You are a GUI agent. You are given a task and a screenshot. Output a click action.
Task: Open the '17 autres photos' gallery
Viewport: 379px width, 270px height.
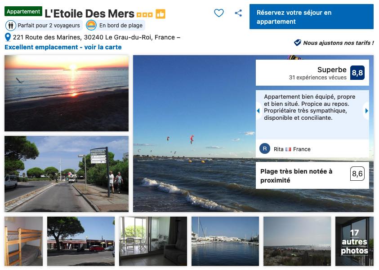(x=354, y=241)
